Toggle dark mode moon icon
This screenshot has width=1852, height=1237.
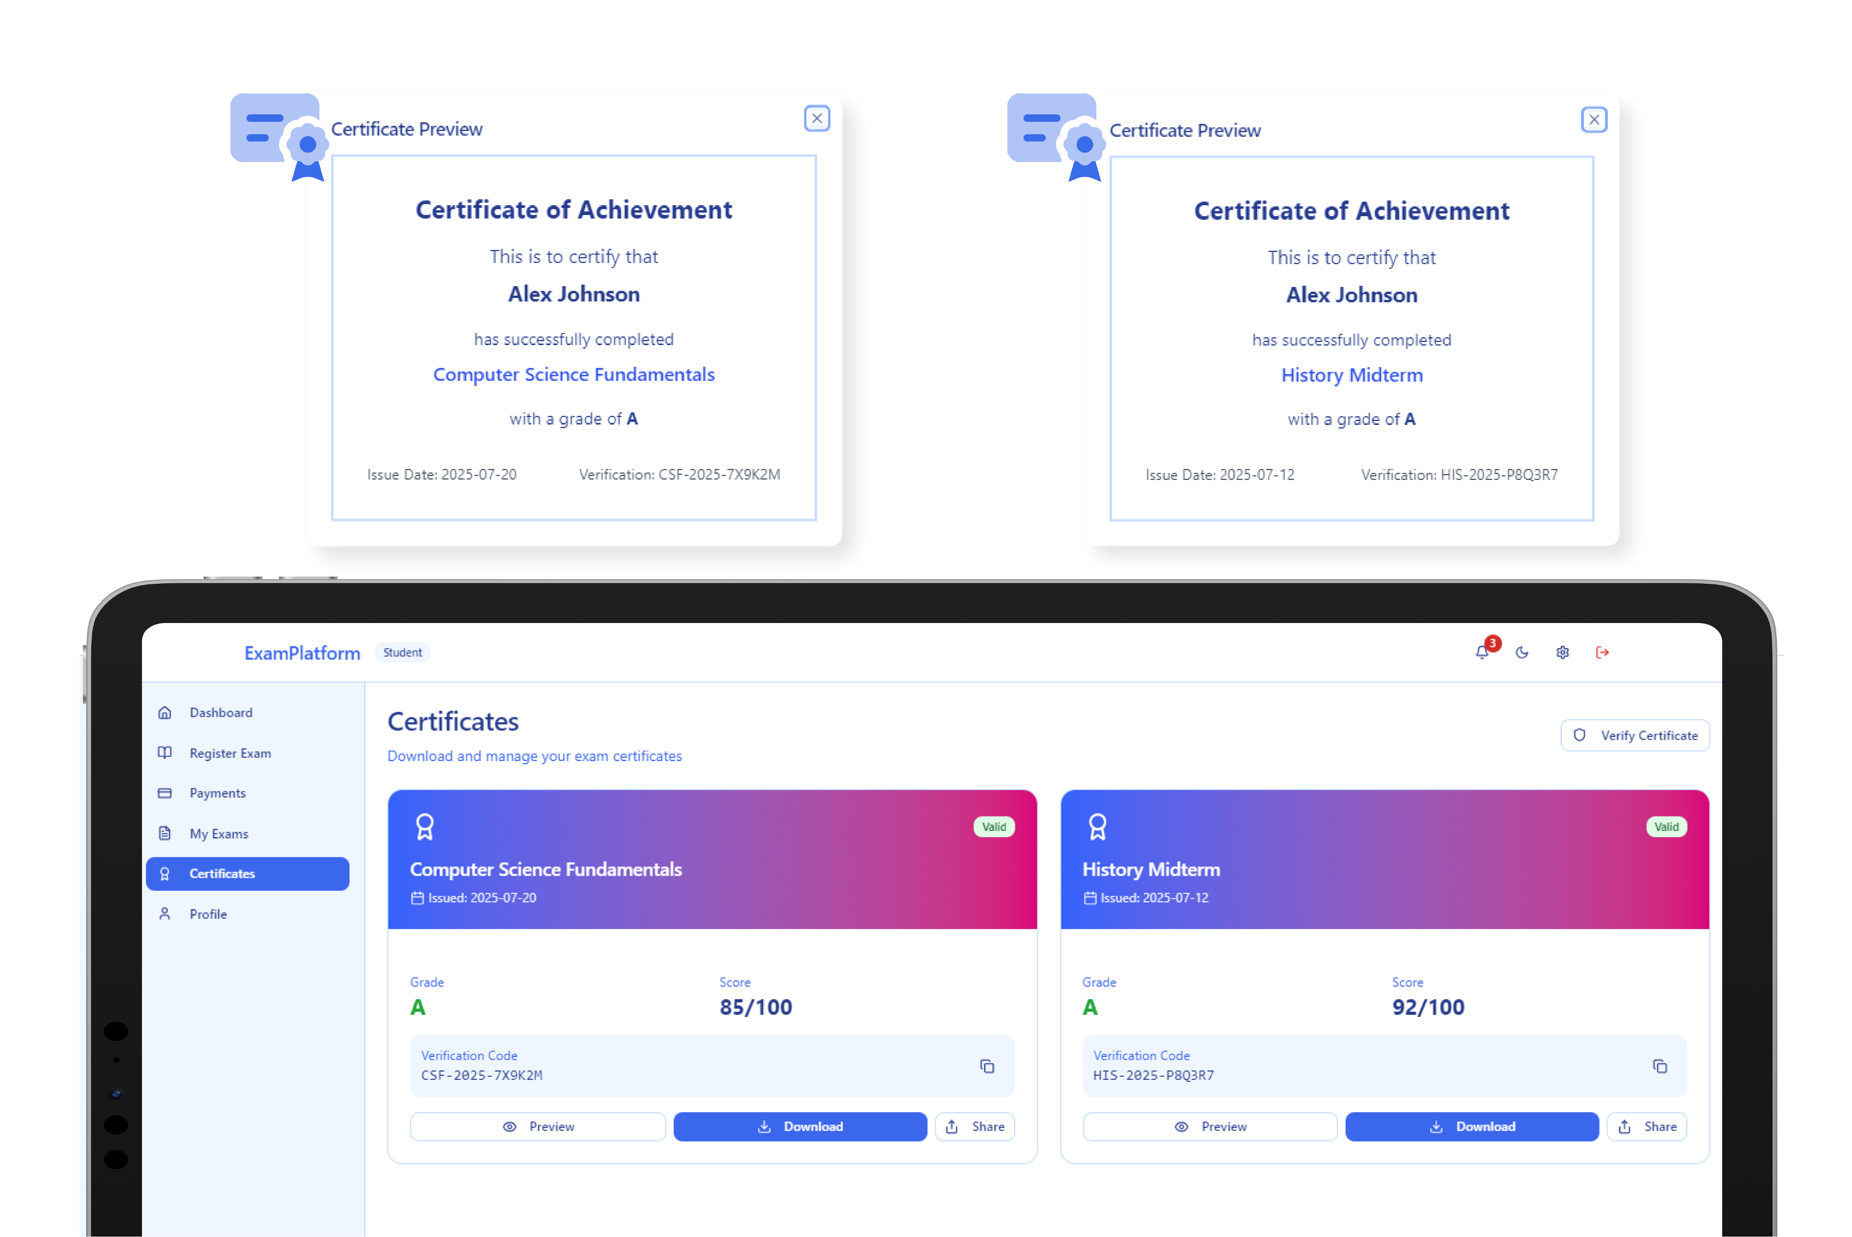pos(1522,653)
